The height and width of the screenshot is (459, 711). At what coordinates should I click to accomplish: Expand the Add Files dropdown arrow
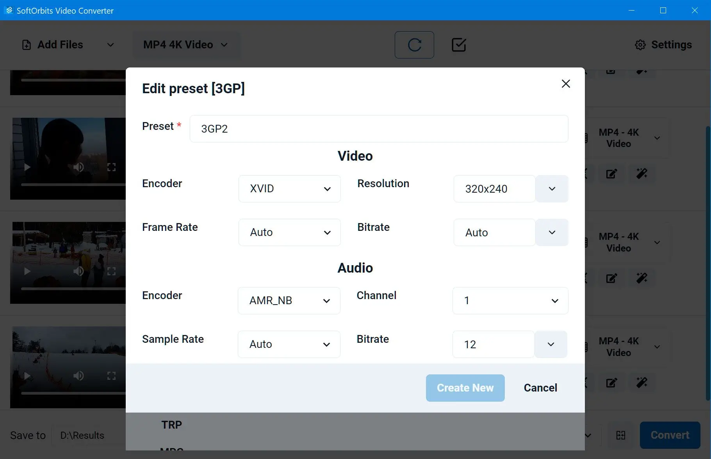pos(110,45)
